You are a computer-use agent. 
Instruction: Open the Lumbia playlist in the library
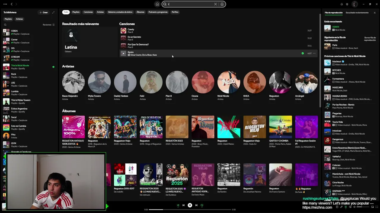(x=30, y=93)
